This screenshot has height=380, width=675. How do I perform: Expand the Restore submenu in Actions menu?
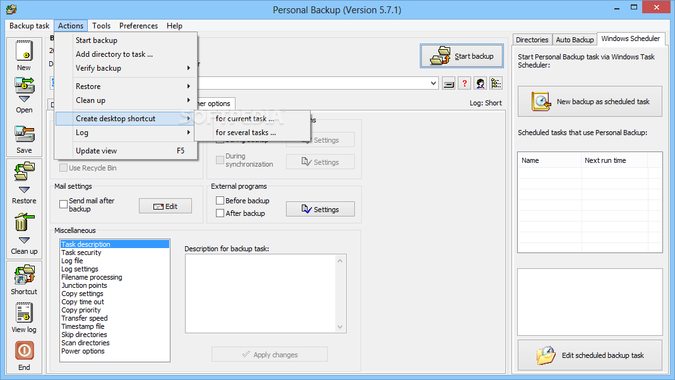(x=189, y=86)
